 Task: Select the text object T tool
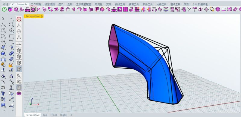click(3, 93)
